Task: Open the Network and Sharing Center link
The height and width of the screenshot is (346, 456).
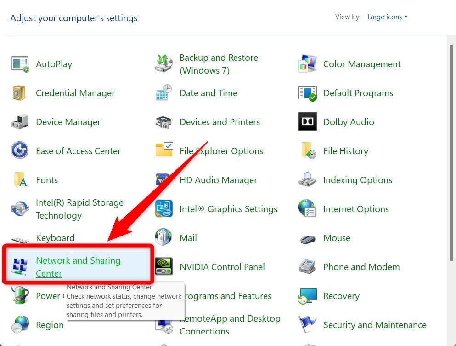Action: [79, 267]
